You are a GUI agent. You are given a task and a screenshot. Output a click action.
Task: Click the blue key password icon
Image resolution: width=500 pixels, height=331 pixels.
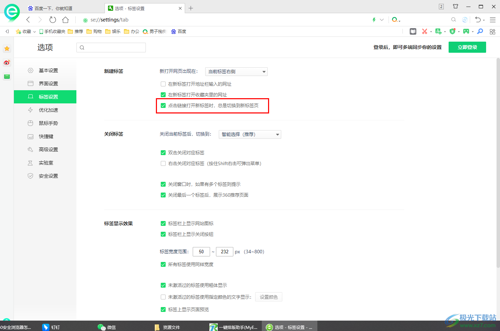[480, 31]
